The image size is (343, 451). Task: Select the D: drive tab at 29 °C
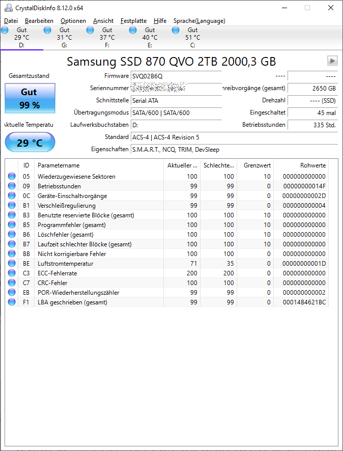coord(21,37)
